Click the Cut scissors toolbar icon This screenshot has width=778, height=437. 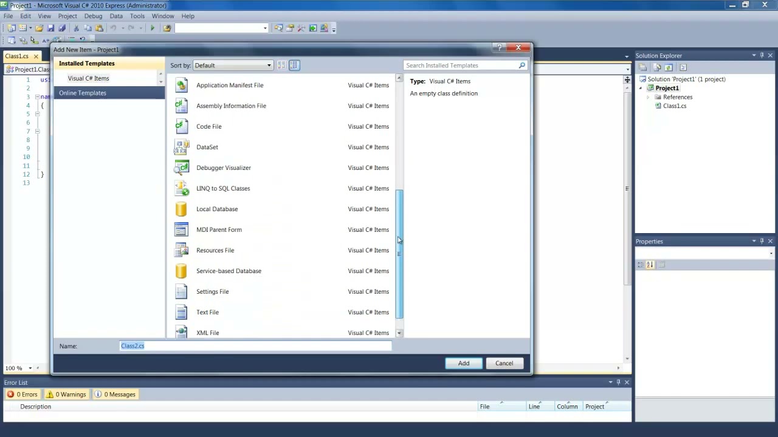[76, 28]
